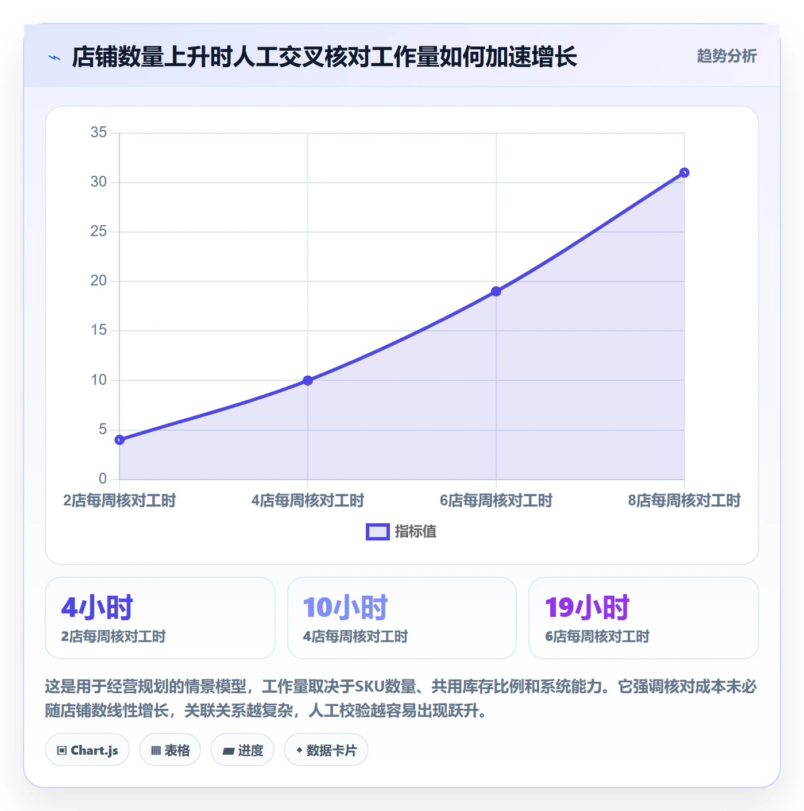Click the bar icon in 进度 tag

[229, 751]
